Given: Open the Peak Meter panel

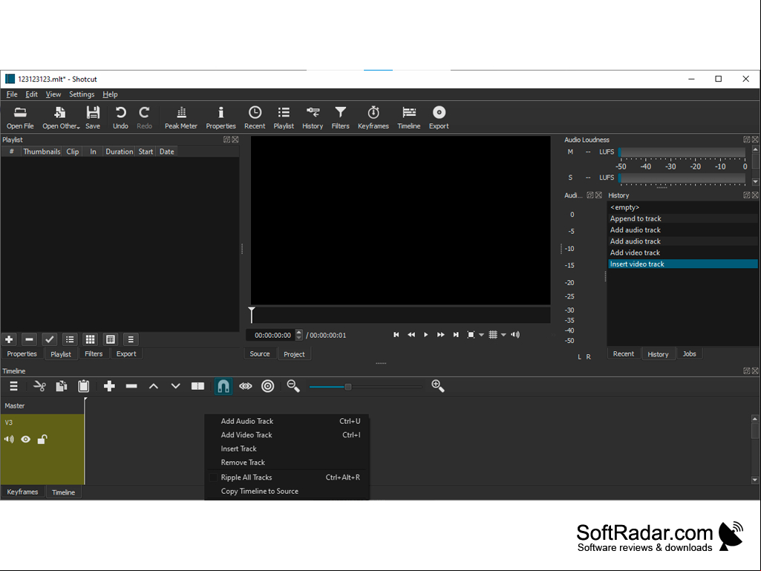Looking at the screenshot, I should [181, 117].
